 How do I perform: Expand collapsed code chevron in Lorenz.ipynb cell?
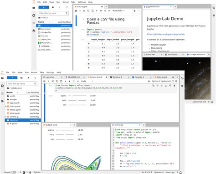[56, 91]
